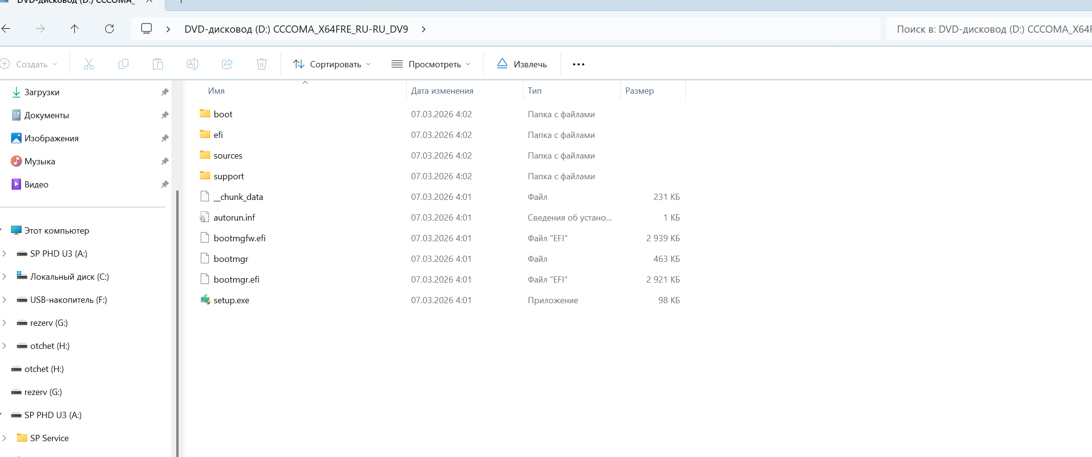The height and width of the screenshot is (457, 1092).
Task: Click the Извлечь eject button
Action: coord(522,64)
